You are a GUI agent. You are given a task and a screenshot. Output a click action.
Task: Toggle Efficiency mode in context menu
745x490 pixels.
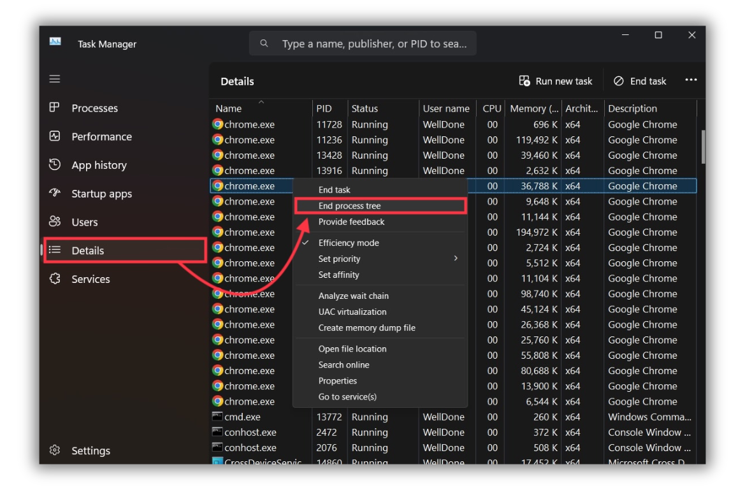(380, 243)
